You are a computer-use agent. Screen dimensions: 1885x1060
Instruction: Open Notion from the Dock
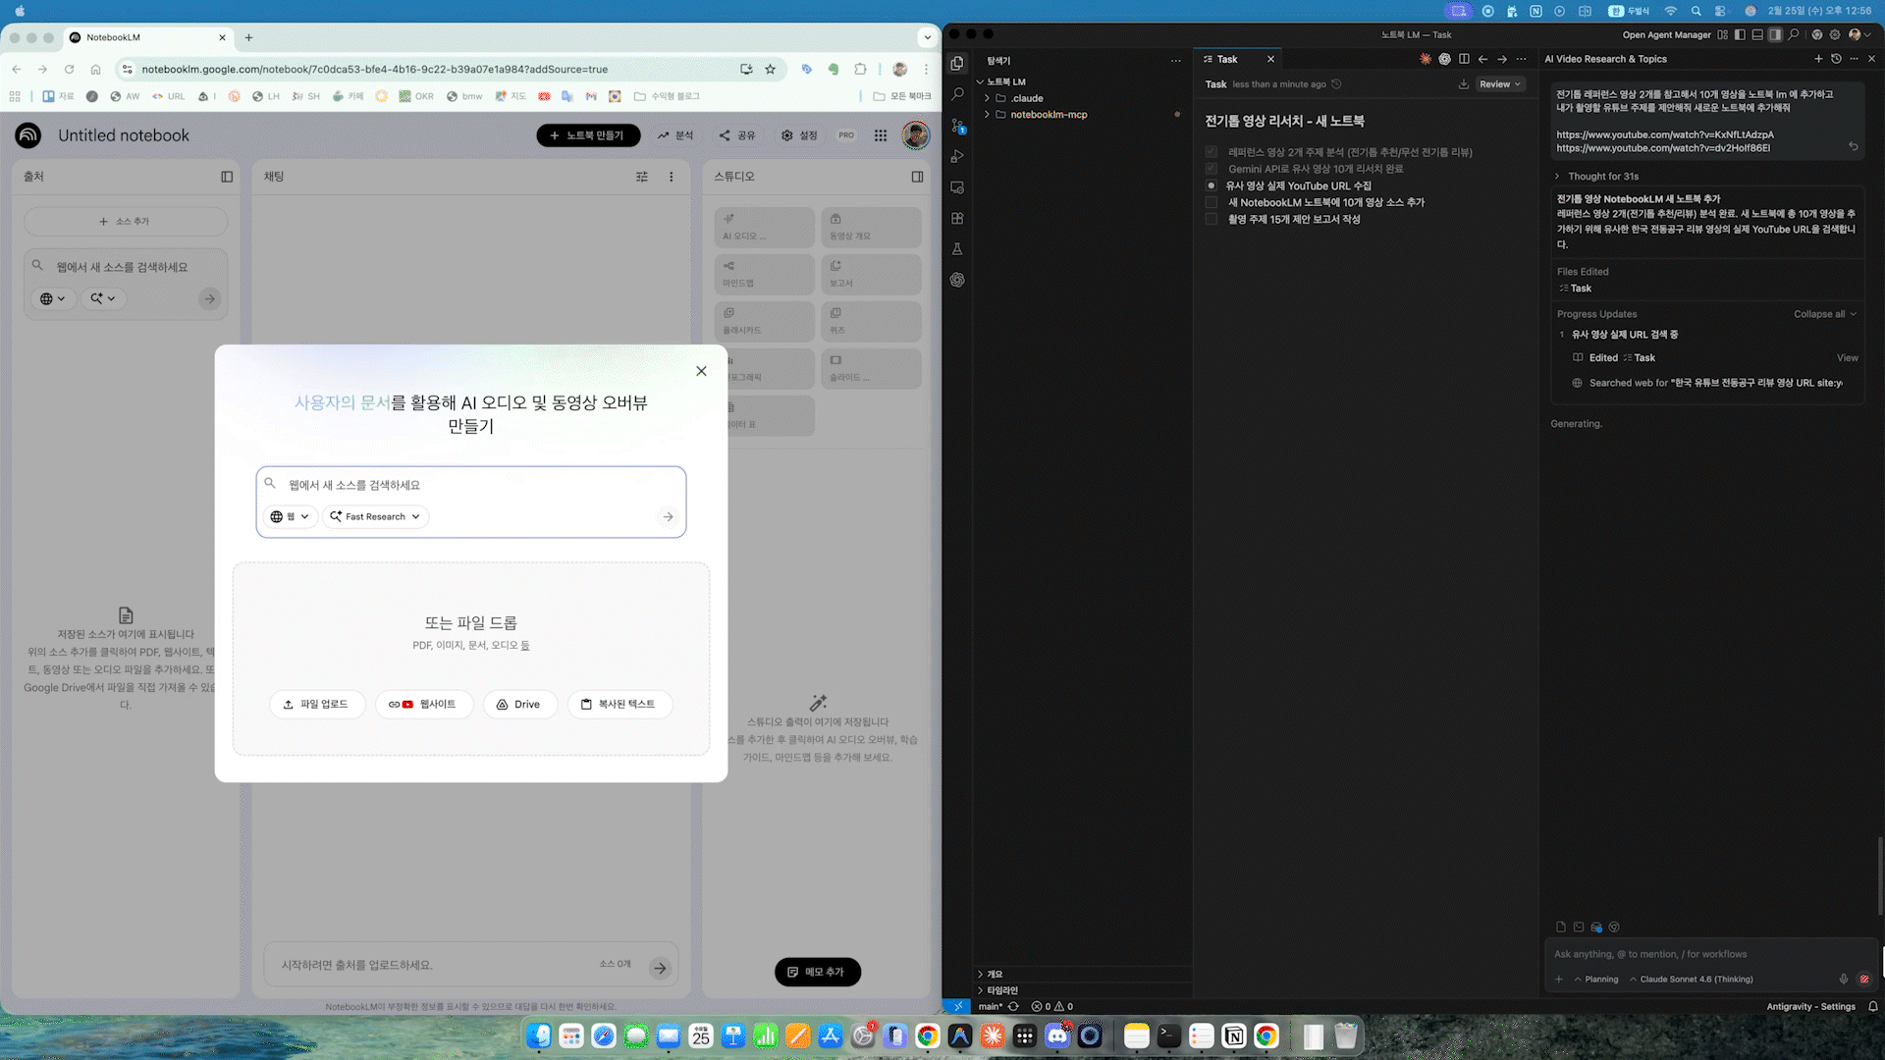(x=1234, y=1035)
